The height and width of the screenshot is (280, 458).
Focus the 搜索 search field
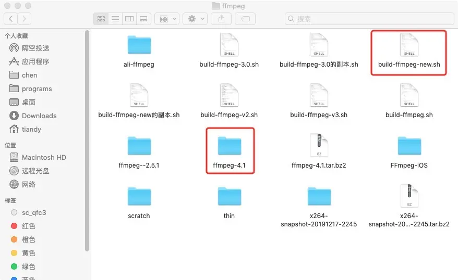pos(369,19)
